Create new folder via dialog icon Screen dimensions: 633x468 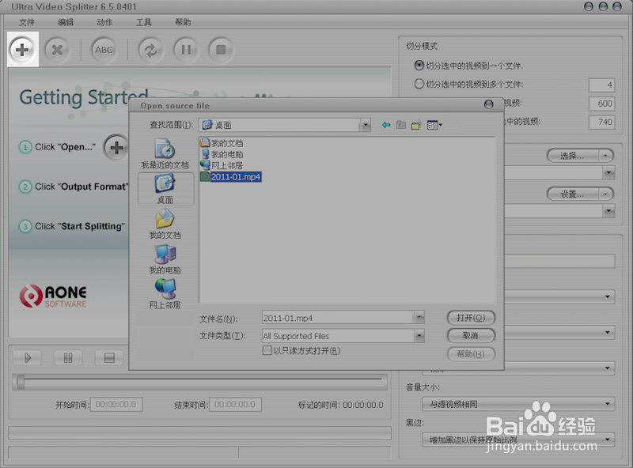tap(416, 125)
